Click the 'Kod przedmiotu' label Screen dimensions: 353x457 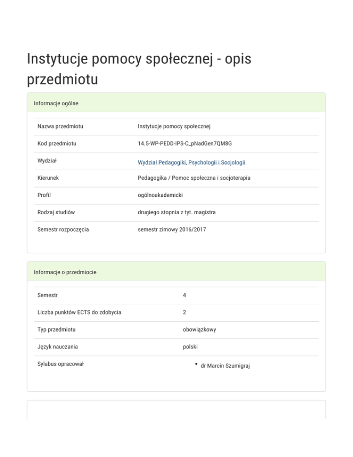click(x=57, y=144)
